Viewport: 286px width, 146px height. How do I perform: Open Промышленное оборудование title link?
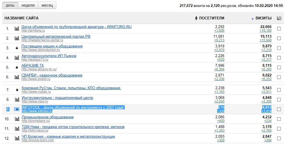click(48, 117)
